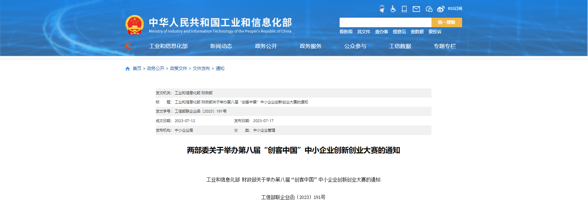The image size is (588, 201).
Task: Click the red swirl icon in navigation bar
Action: coord(128,46)
